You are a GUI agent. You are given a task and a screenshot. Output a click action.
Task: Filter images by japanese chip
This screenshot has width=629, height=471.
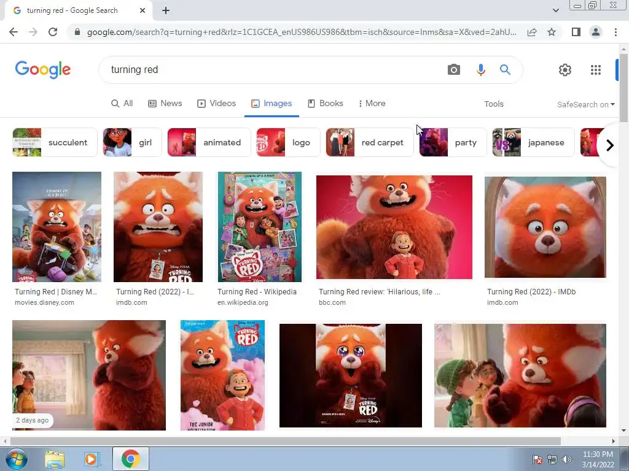click(533, 142)
